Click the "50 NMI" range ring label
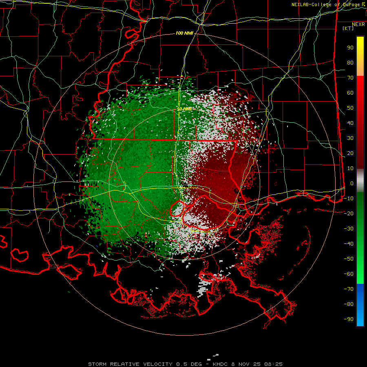 [184, 109]
